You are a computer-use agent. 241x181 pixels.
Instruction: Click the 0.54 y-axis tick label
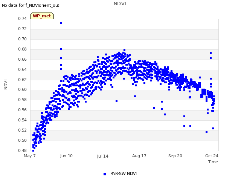[x=23, y=120]
